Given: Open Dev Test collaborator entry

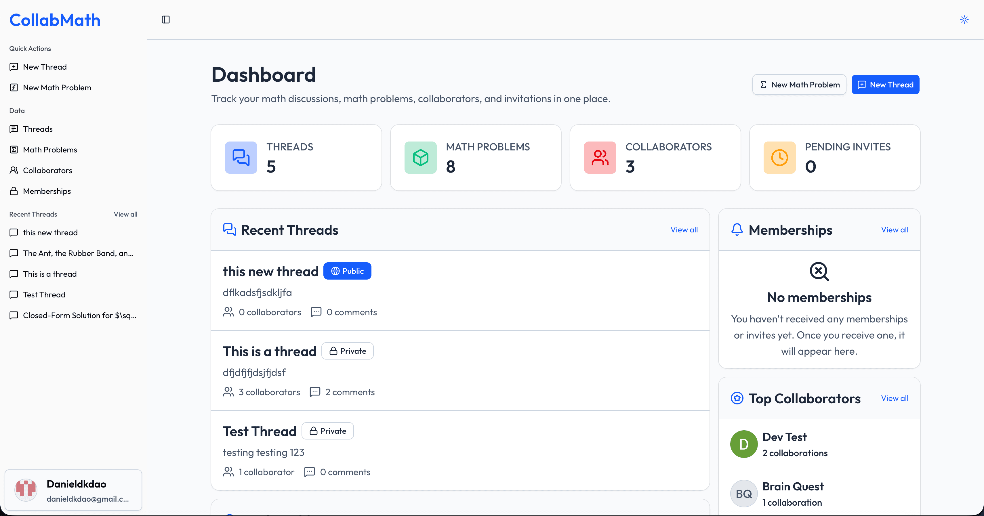Looking at the screenshot, I should (819, 444).
